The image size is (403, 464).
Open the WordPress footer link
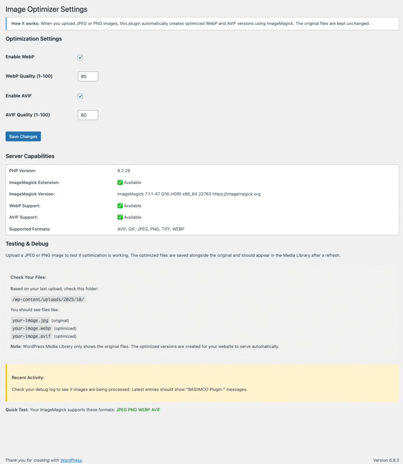tap(71, 460)
